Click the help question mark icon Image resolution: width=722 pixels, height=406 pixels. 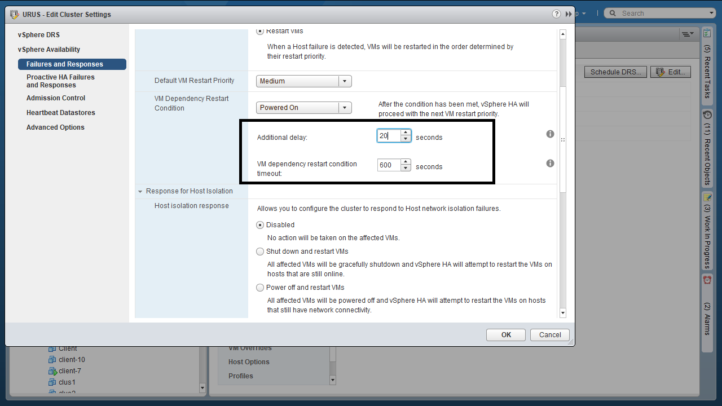[x=556, y=14]
